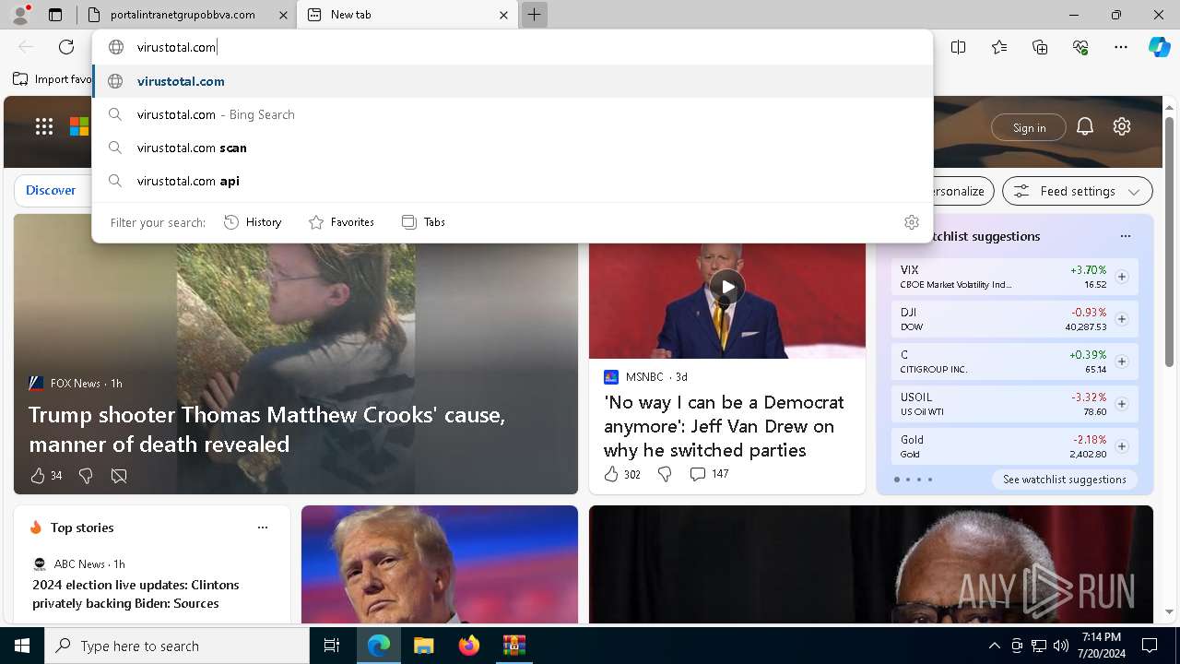Play the Jeff Van Drew video
The image size is (1180, 664).
(x=727, y=287)
